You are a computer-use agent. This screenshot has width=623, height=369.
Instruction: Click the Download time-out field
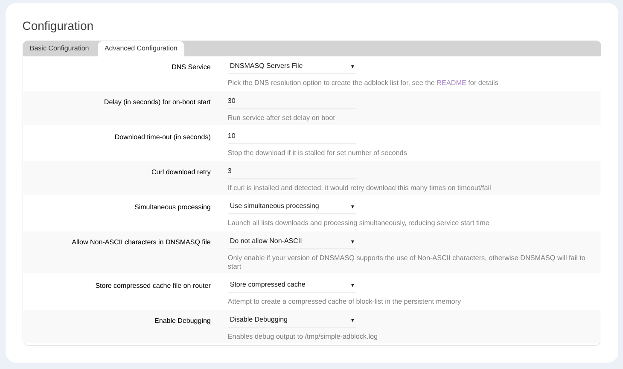tap(291, 136)
